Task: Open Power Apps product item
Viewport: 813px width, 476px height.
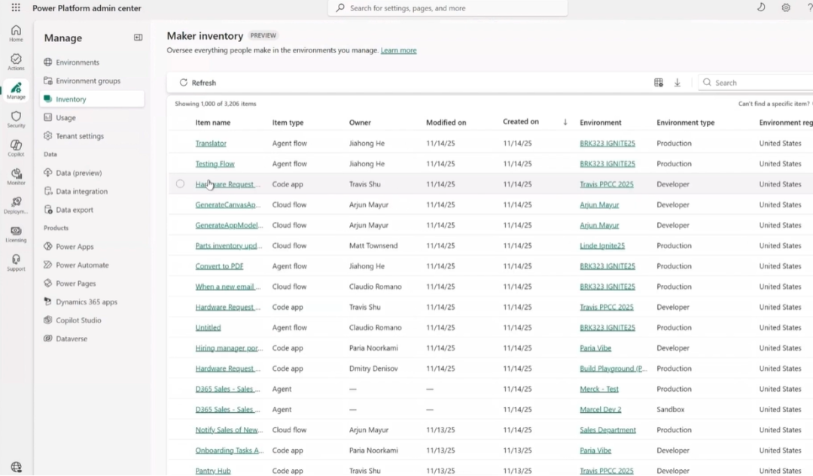Action: tap(75, 247)
